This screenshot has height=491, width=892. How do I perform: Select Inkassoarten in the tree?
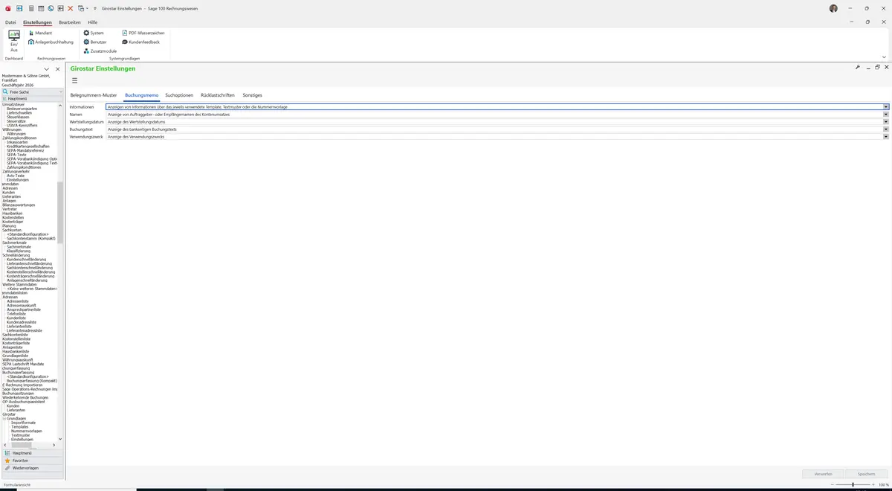click(x=17, y=142)
